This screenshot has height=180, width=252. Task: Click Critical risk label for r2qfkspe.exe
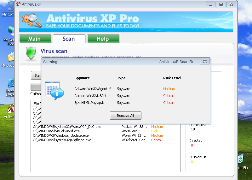156,140
